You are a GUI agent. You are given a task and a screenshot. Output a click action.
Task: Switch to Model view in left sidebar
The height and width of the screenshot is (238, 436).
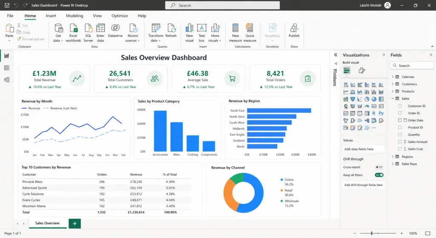coord(7,80)
